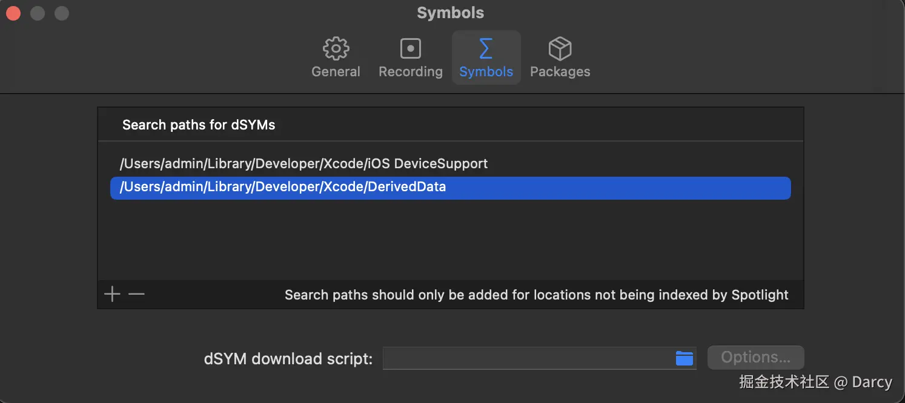Click the Recording tab's record icon
This screenshot has height=403, width=905.
[x=410, y=48]
